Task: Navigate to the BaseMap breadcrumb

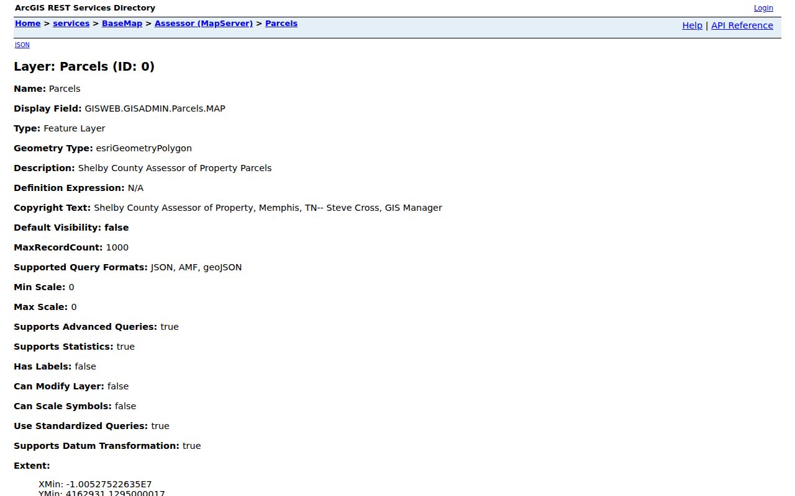Action: tap(122, 24)
